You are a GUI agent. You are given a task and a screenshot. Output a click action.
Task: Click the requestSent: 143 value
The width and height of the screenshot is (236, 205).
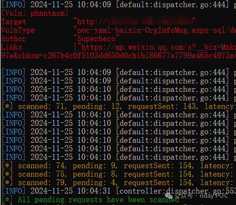click(163, 106)
